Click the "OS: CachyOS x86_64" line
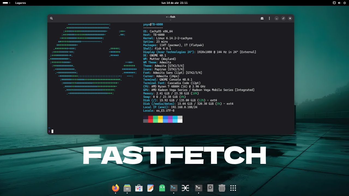The width and height of the screenshot is (349, 196). tap(158, 31)
